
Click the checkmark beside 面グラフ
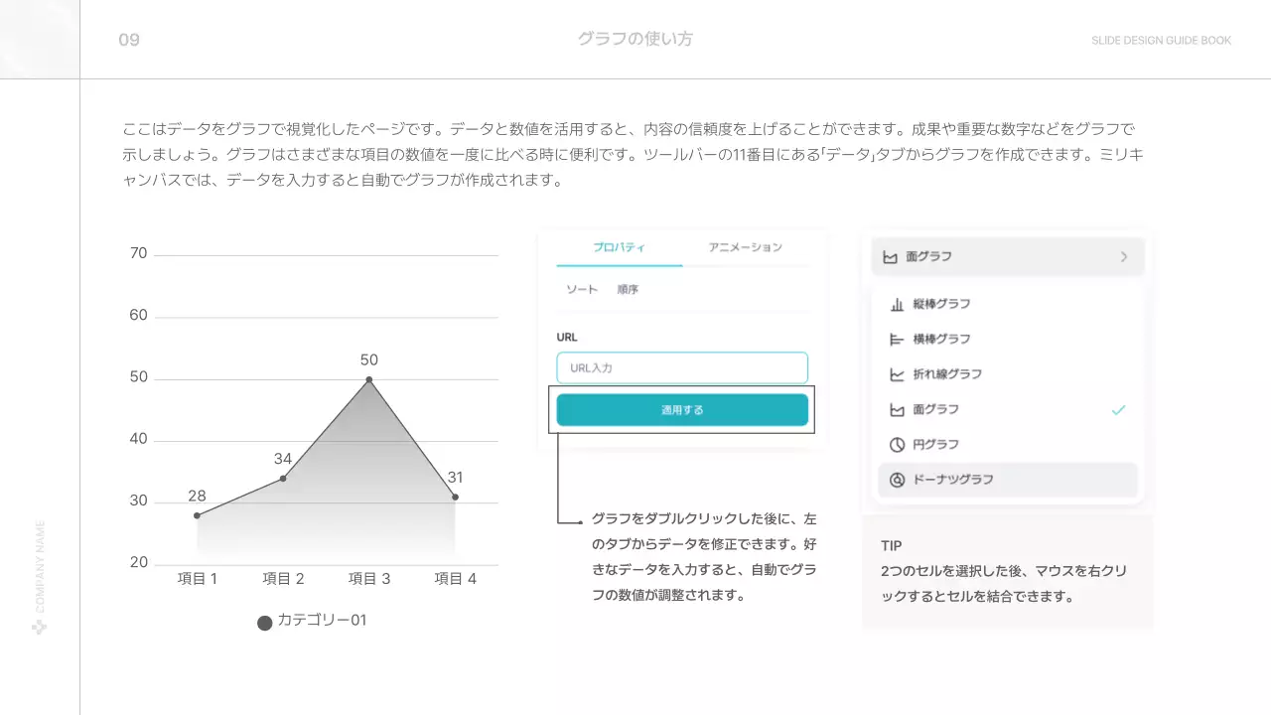pos(1118,410)
